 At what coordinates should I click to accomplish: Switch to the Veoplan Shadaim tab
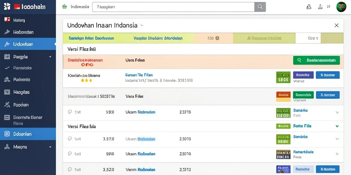(158, 38)
